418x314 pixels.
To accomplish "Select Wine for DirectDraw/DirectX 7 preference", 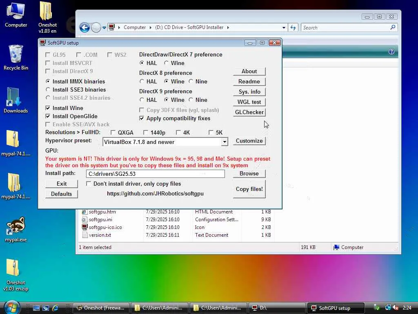I will 166,63.
